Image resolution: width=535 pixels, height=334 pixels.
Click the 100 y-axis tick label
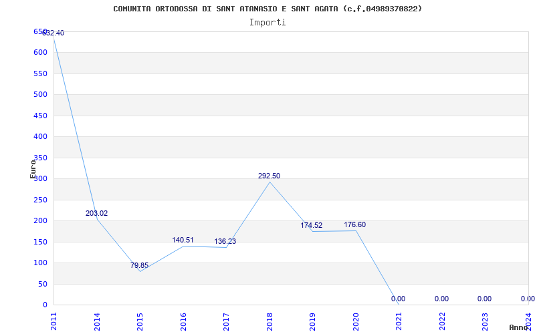(40, 263)
